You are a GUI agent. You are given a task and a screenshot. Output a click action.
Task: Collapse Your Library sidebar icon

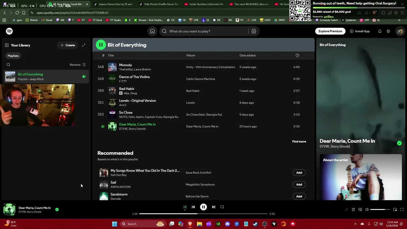point(7,45)
